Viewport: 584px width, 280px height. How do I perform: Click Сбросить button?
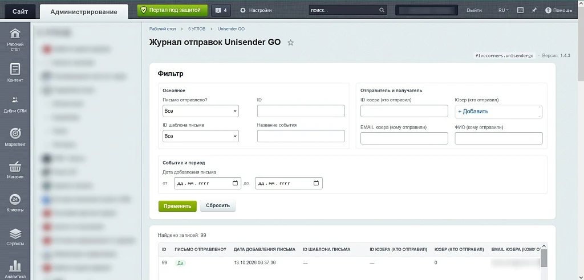218,205
